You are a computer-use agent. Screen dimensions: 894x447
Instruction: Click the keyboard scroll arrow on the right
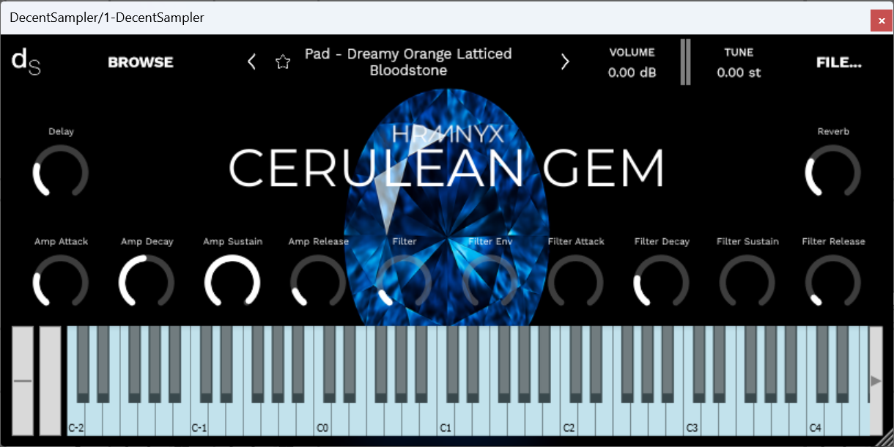[876, 381]
